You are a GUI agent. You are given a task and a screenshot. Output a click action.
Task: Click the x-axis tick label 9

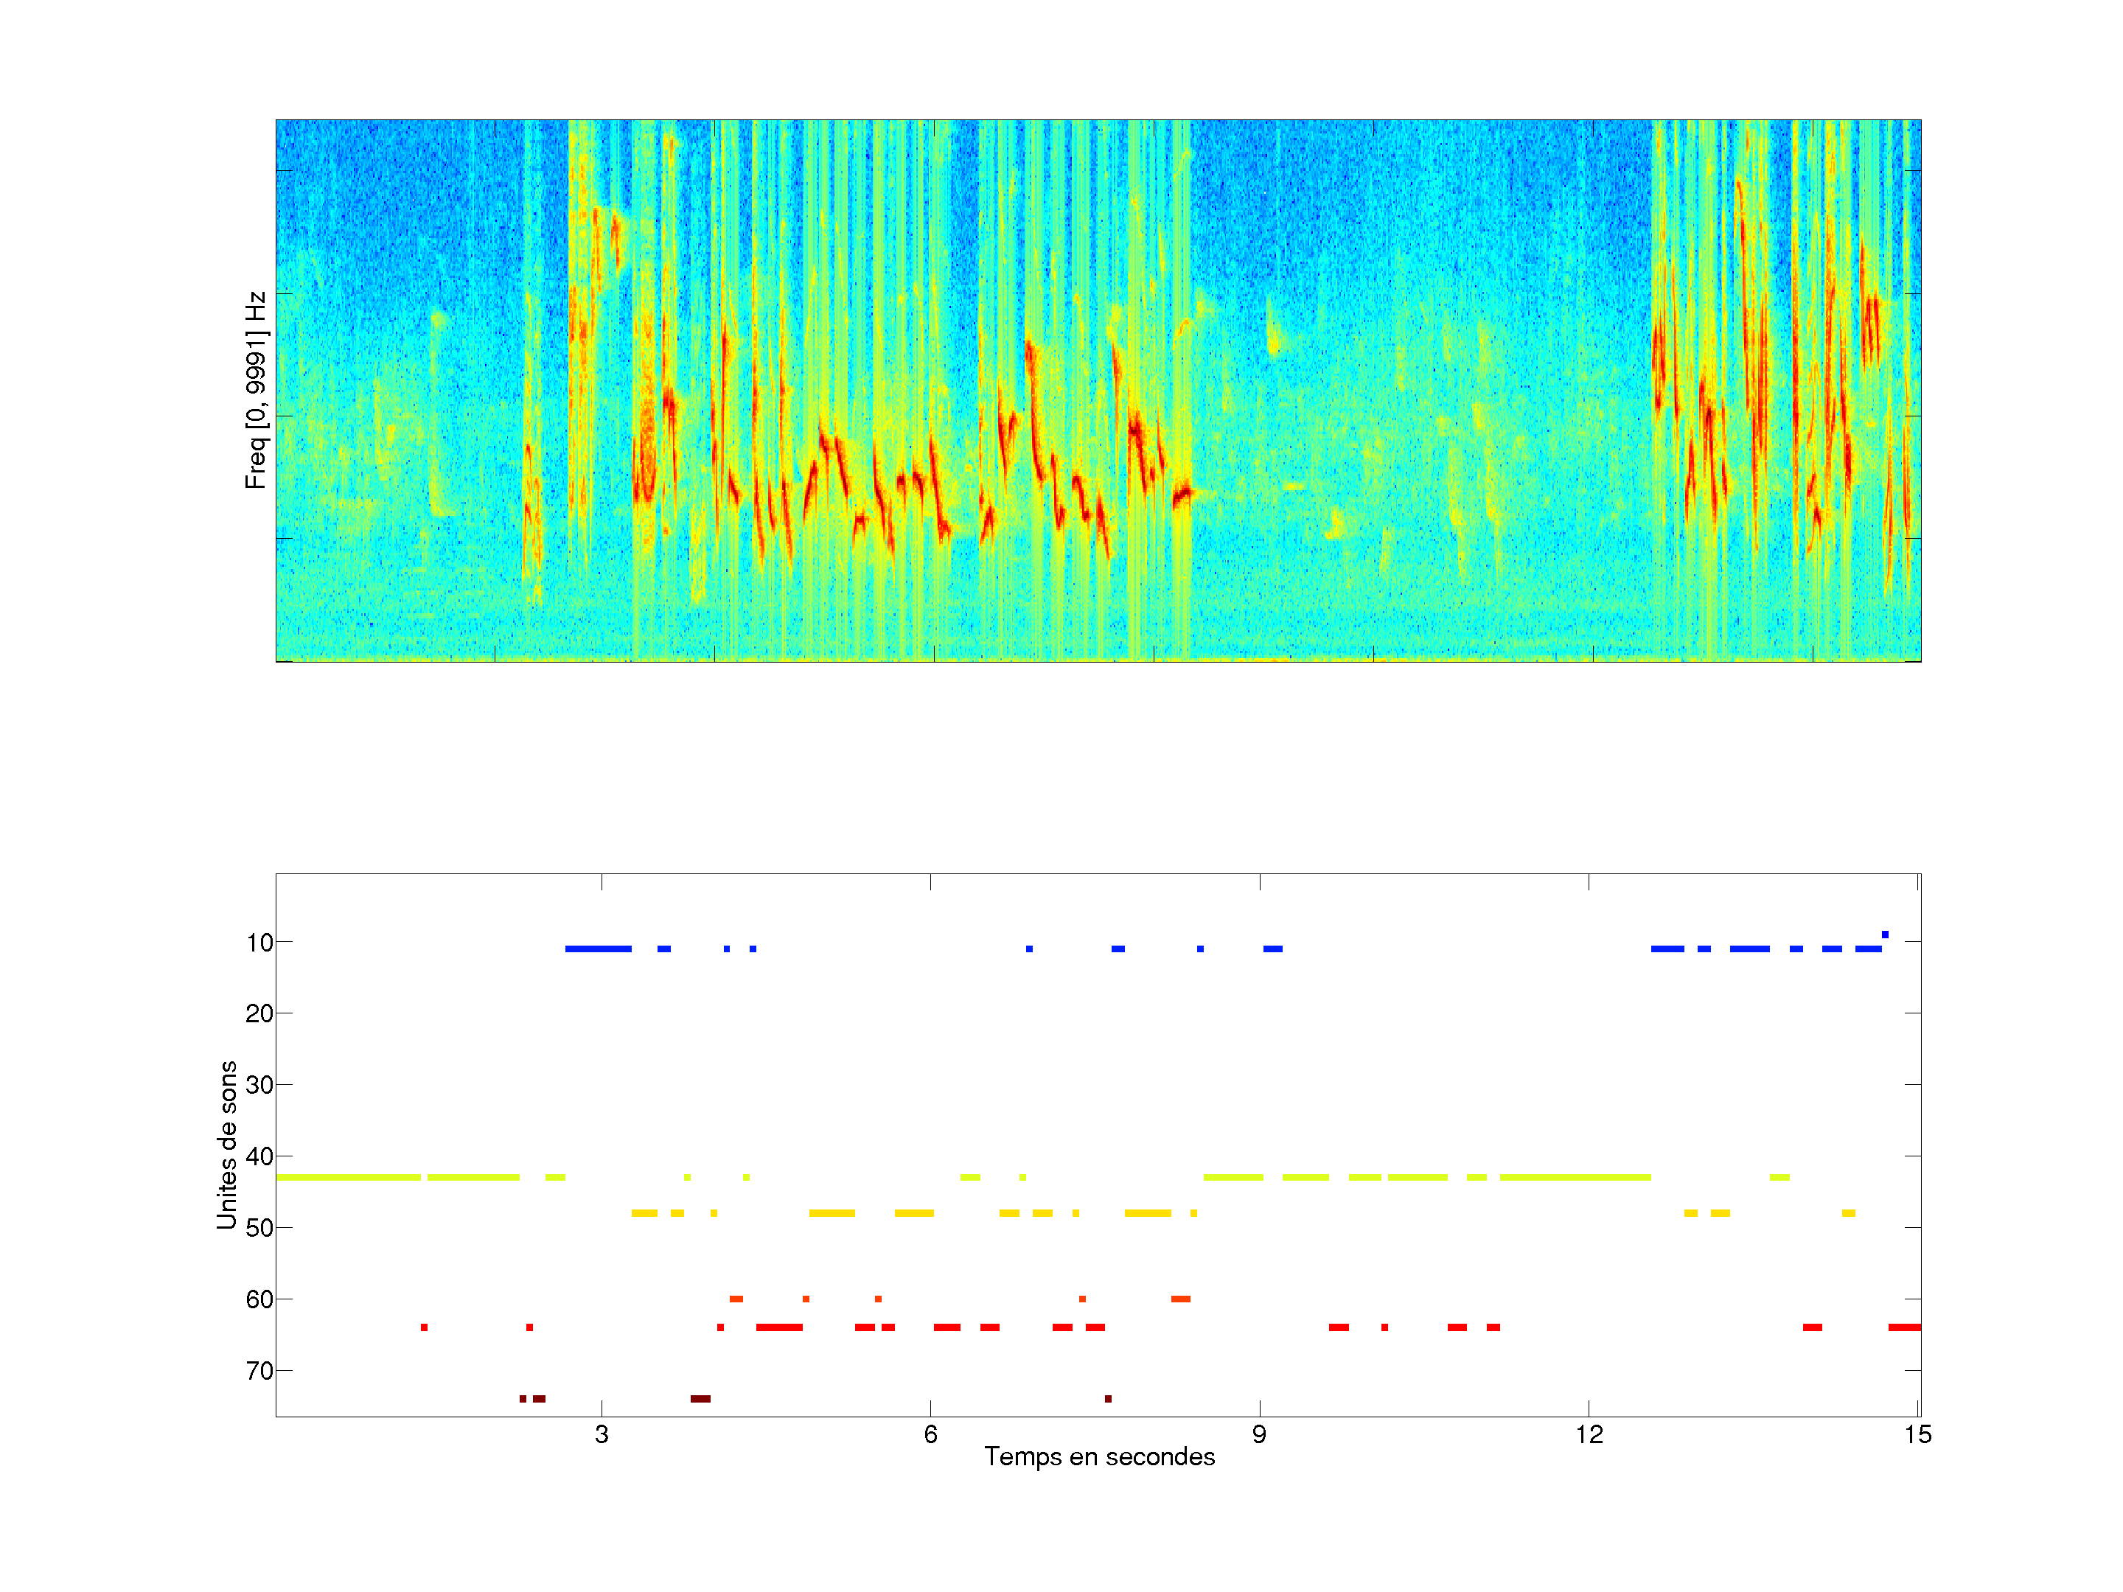tap(1259, 1434)
